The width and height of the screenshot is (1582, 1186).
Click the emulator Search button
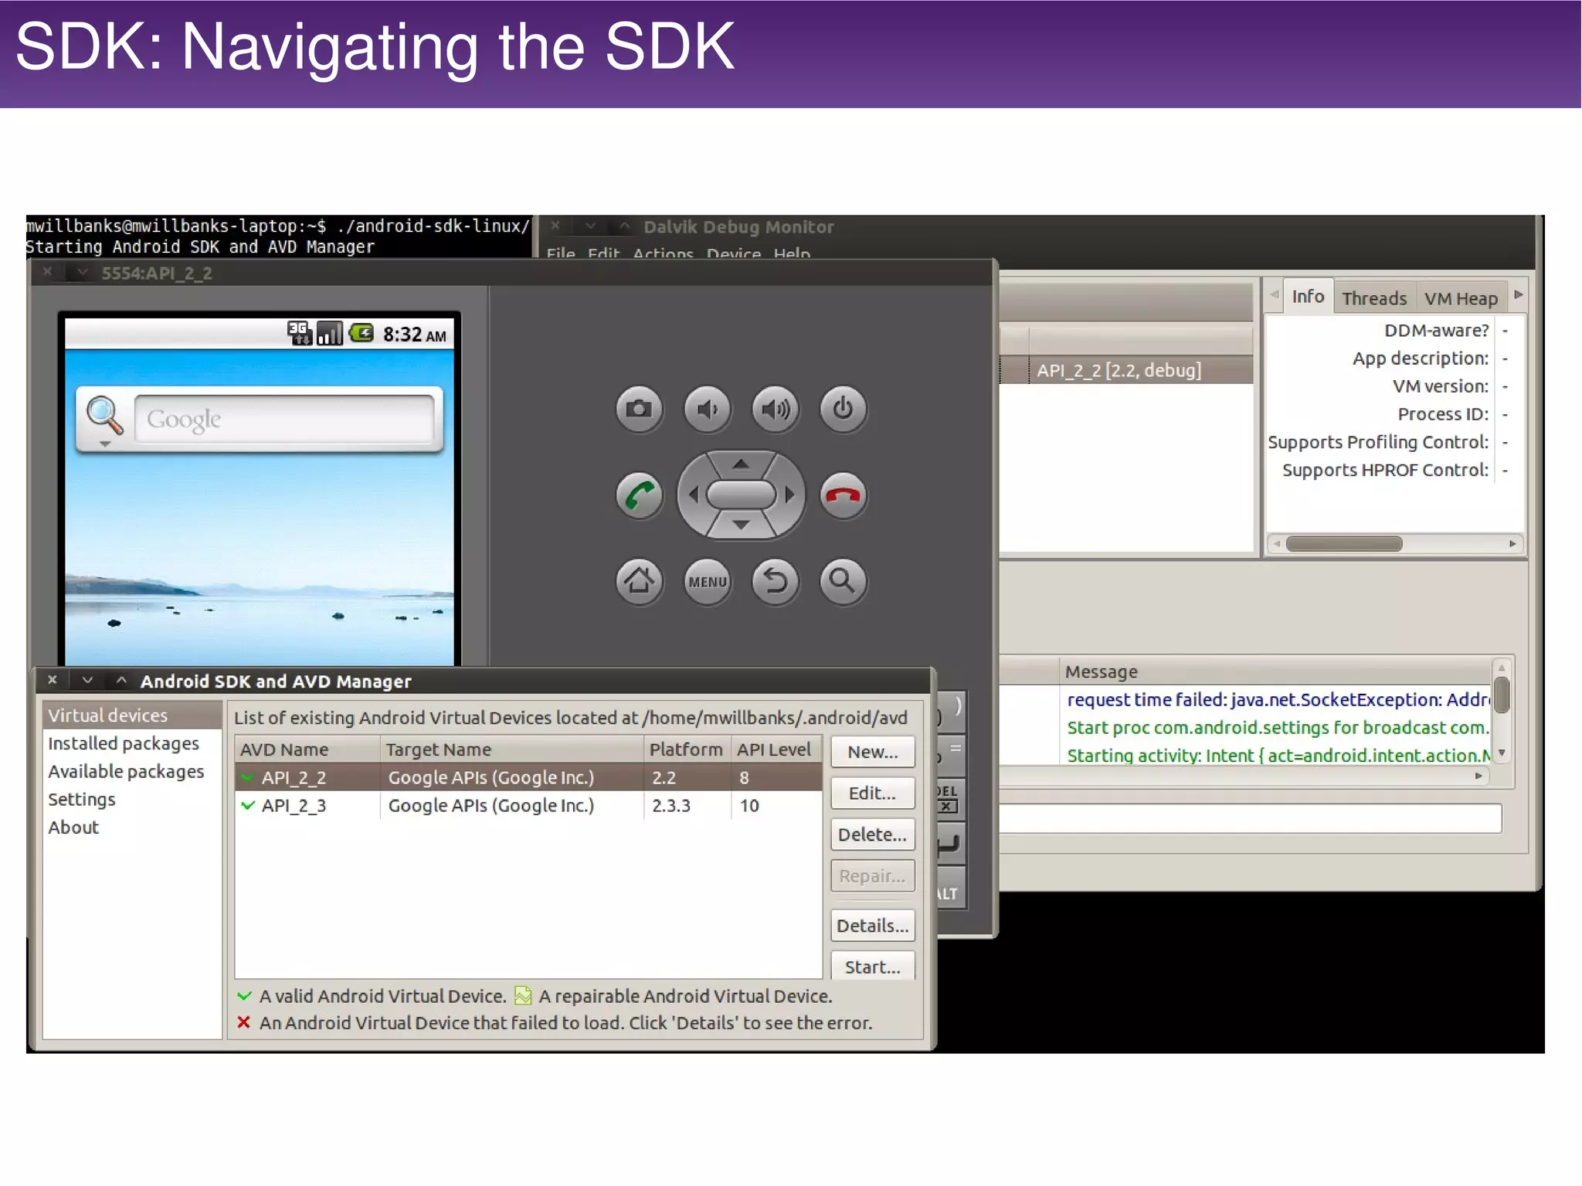pos(843,581)
